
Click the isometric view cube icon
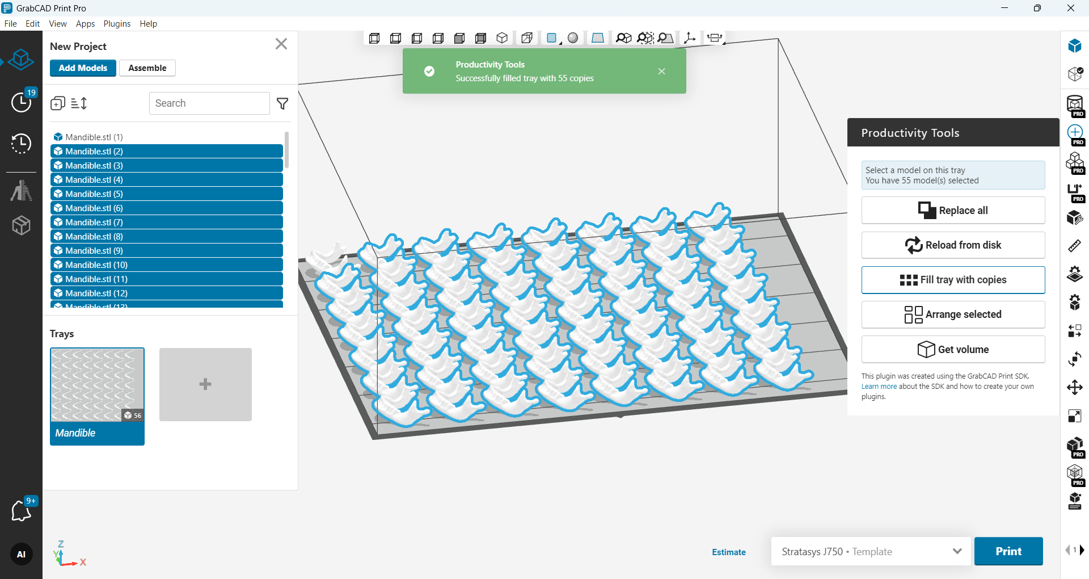[x=502, y=38]
